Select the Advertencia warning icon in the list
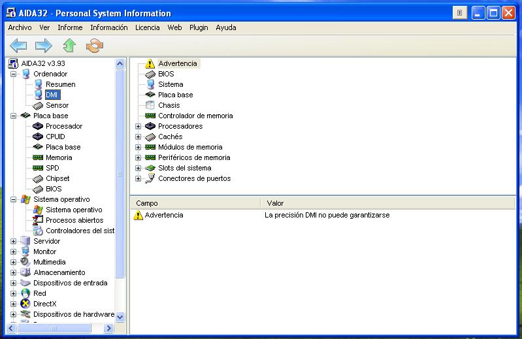The height and width of the screenshot is (339, 522). pyautogui.click(x=150, y=63)
